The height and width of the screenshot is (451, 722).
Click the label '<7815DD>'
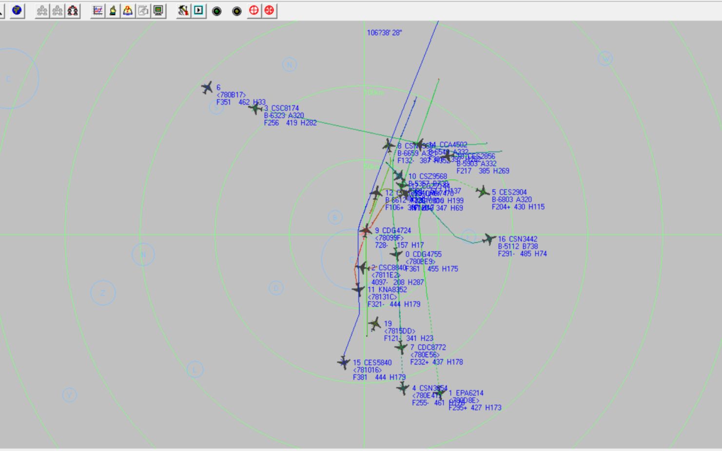[399, 331]
